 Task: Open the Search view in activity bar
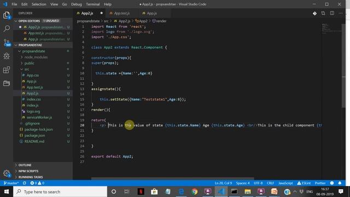click(7, 28)
